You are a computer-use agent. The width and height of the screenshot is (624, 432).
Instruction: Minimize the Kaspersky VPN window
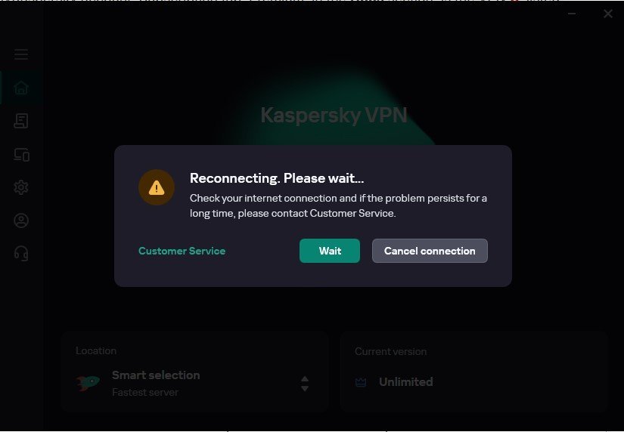pyautogui.click(x=572, y=14)
